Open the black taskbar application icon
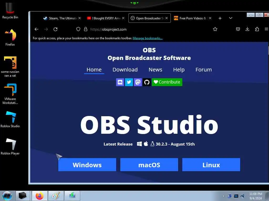269x201 pixels. 23,196
